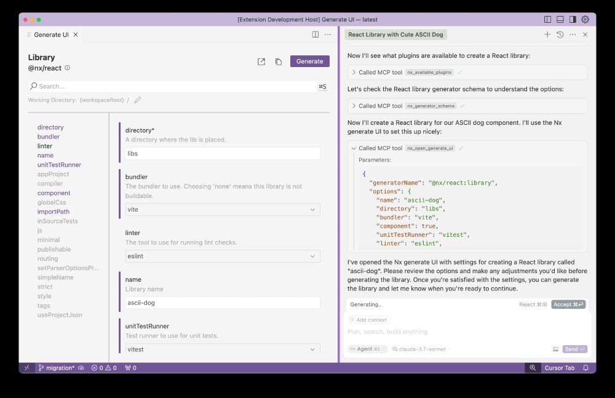615x398 pixels.
Task: Jump to component option in sidebar
Action: tap(54, 193)
